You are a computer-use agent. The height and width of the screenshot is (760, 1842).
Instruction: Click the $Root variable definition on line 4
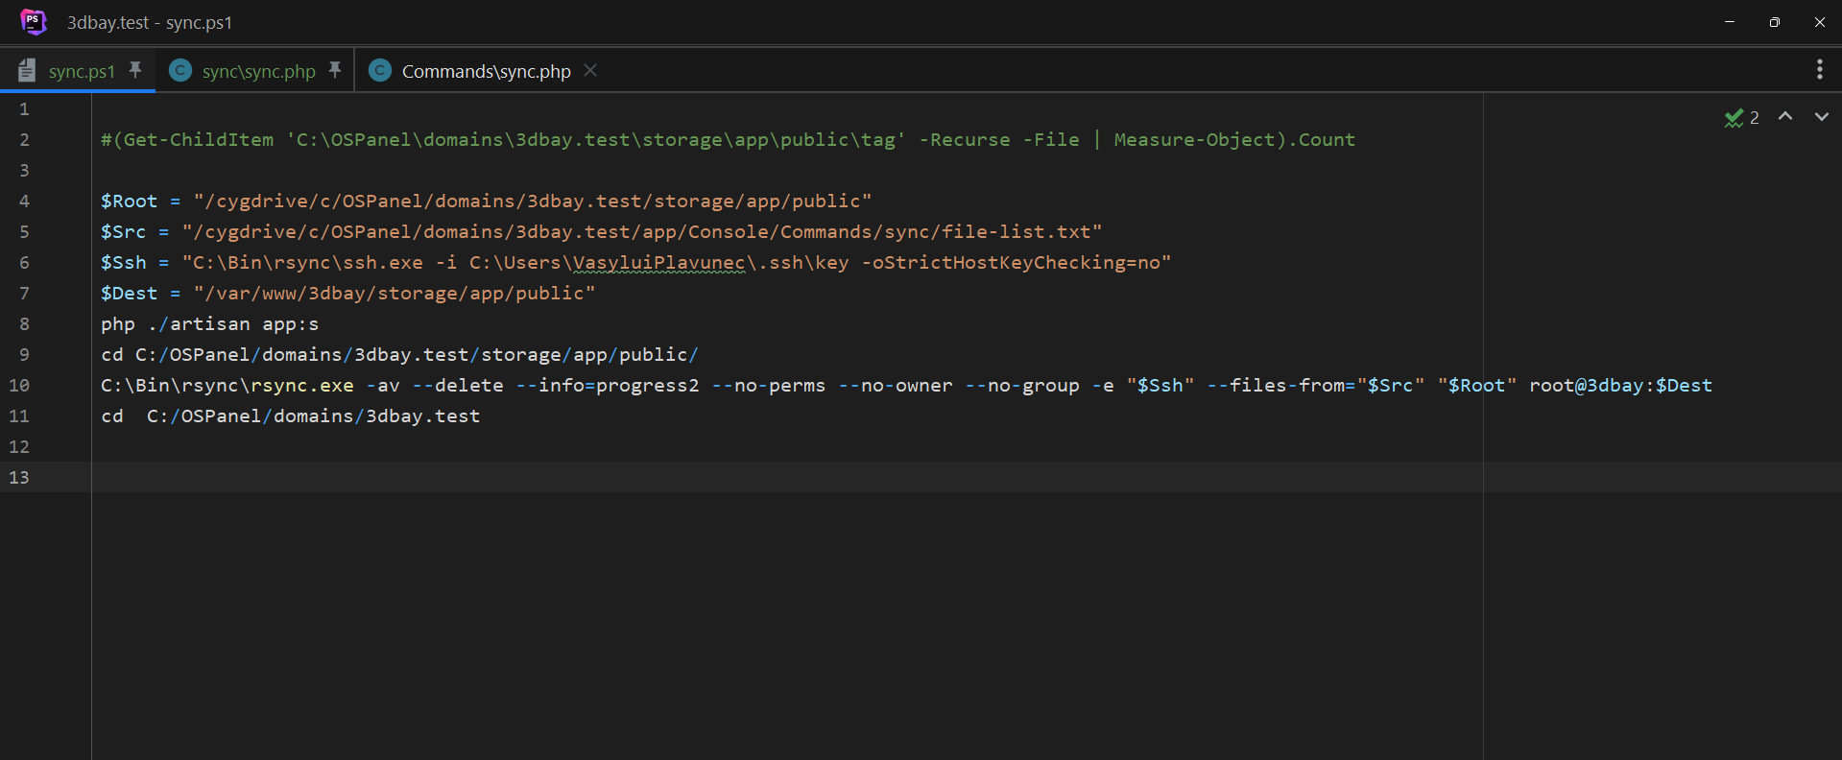point(129,202)
